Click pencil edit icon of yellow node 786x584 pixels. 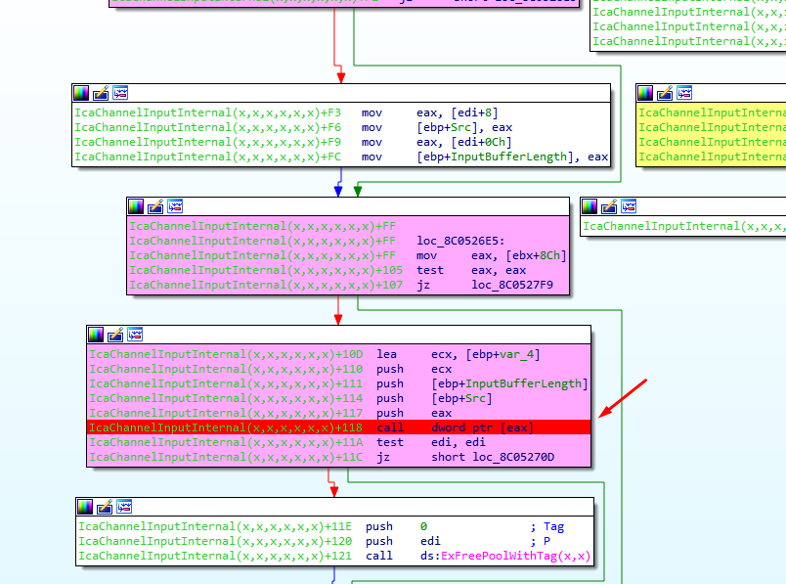(665, 93)
